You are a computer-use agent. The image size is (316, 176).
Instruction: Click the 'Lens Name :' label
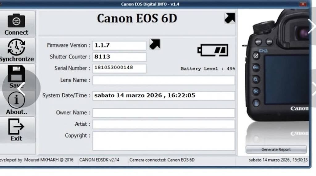coord(75,80)
